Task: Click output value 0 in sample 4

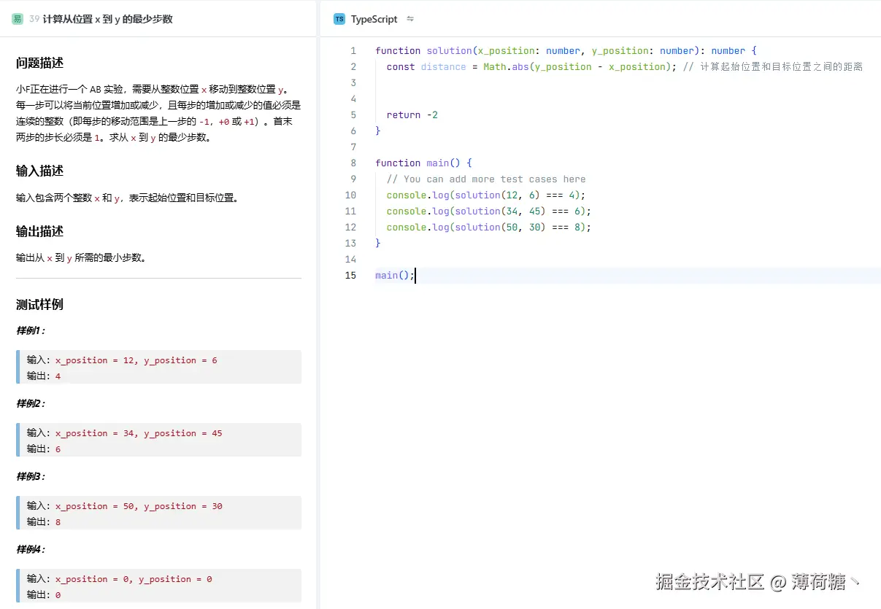Action: 58,595
